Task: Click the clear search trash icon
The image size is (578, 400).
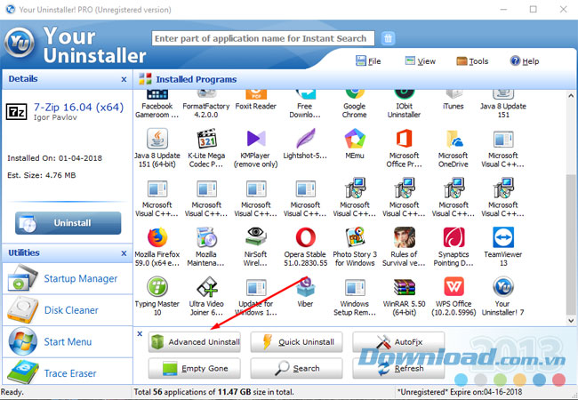Action: [388, 38]
